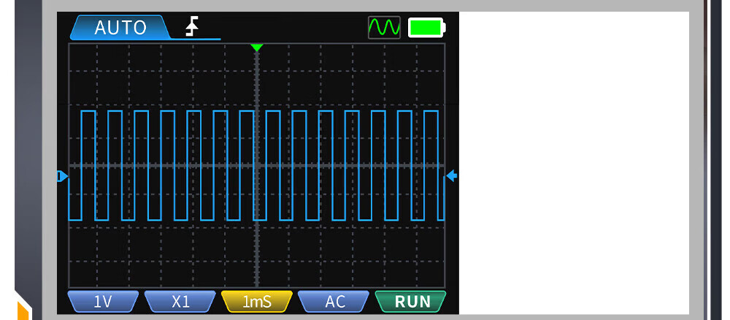Open the 1V vertical scale setting
This screenshot has height=320, width=730.
[103, 301]
